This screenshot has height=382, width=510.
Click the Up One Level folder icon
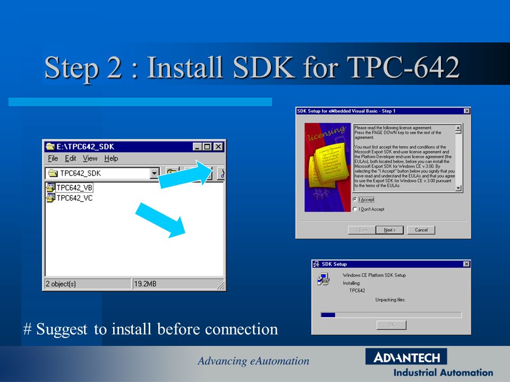tap(172, 173)
